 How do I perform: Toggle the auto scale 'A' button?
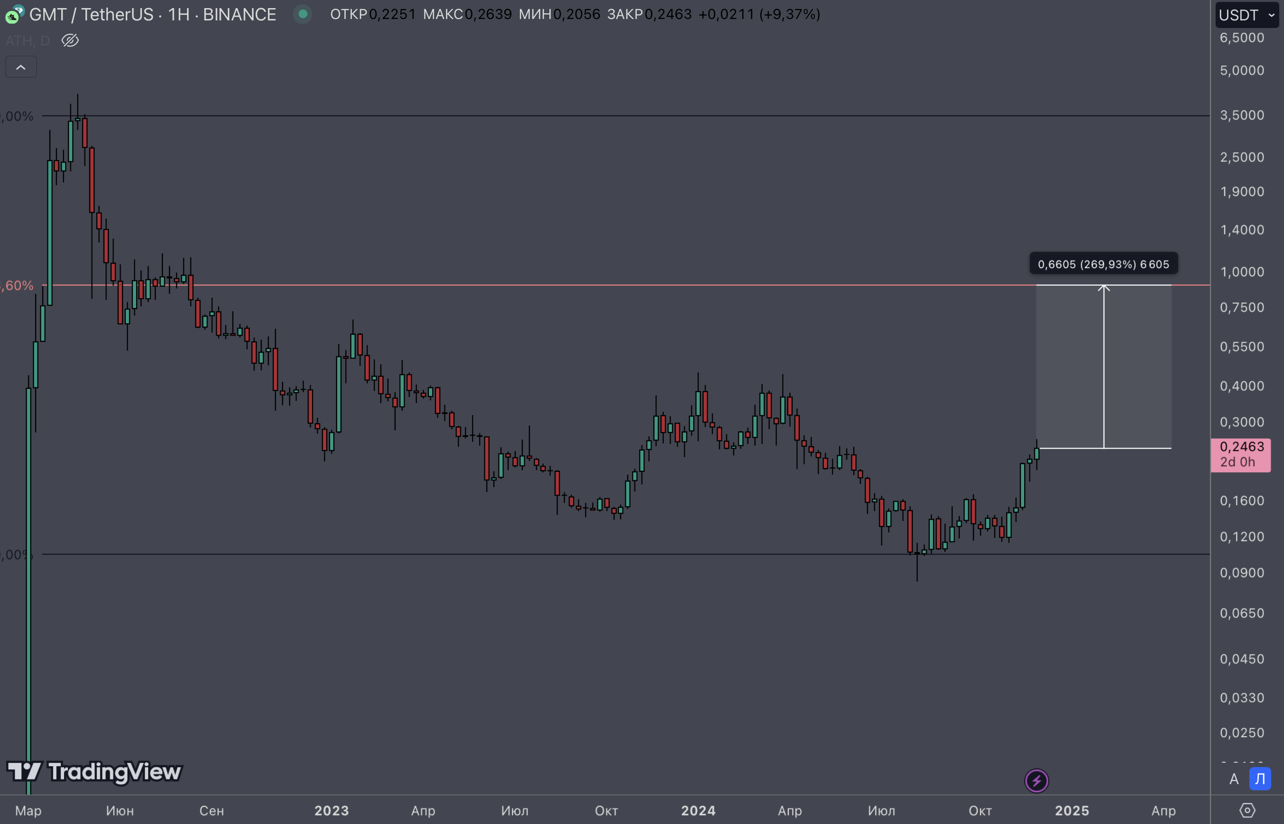pos(1234,779)
